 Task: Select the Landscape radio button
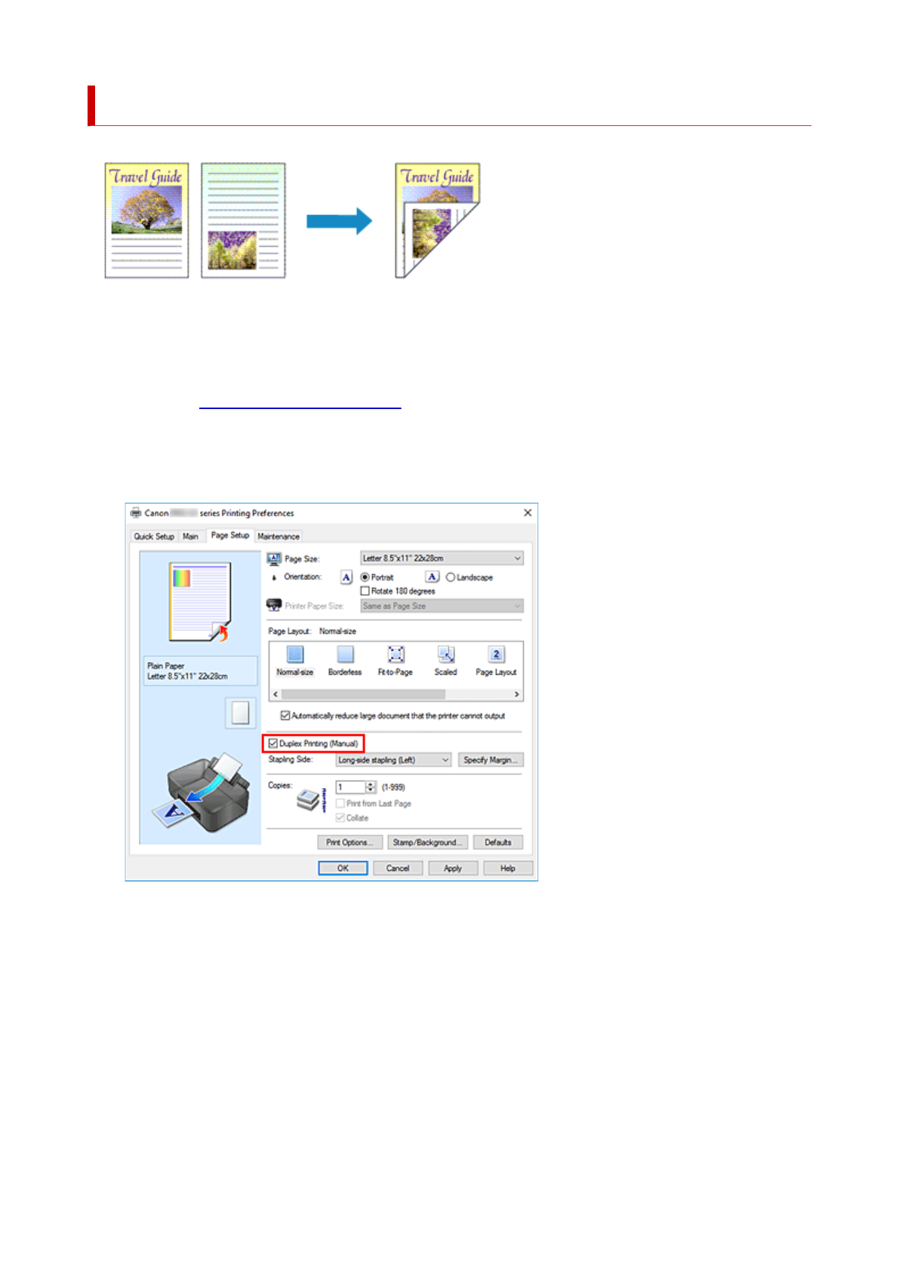pyautogui.click(x=451, y=577)
